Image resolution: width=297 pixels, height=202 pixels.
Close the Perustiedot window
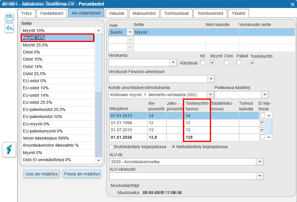(x=293, y=4)
